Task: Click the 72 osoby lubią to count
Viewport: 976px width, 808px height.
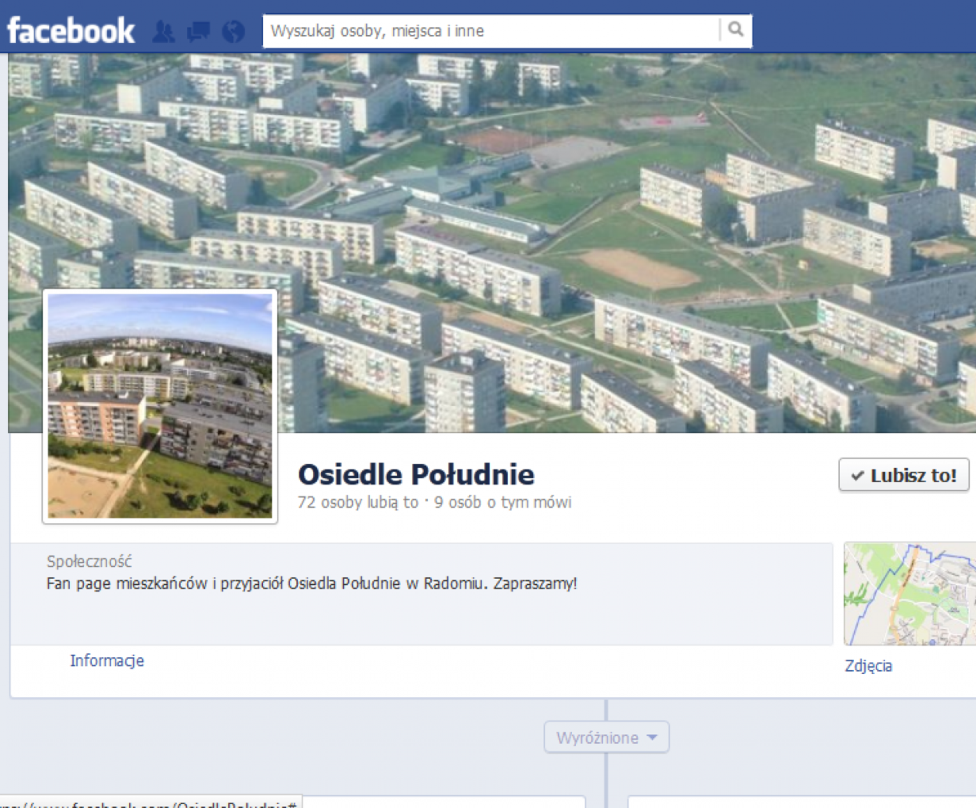Action: coord(358,503)
